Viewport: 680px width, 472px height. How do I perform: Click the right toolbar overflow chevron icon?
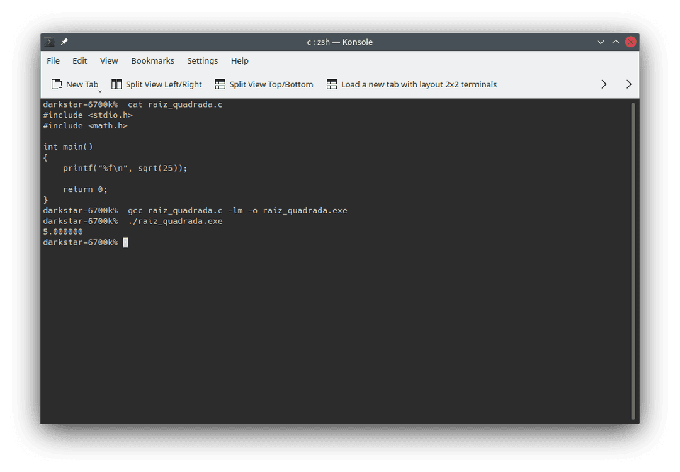[628, 84]
